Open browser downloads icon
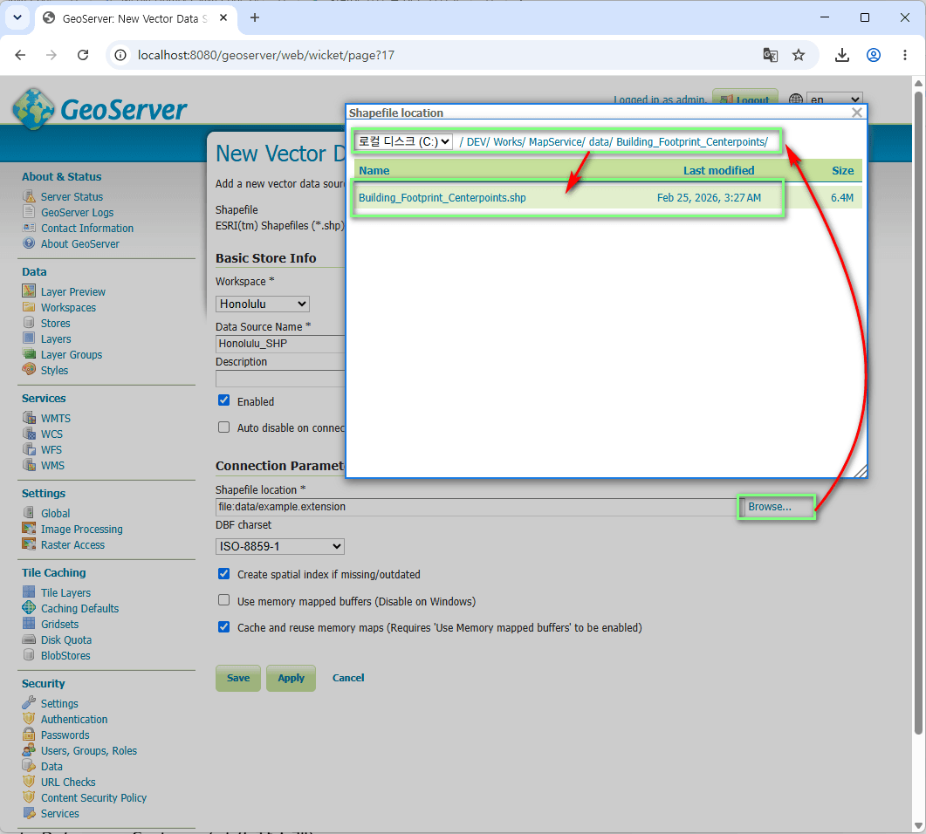The width and height of the screenshot is (926, 834). point(842,55)
